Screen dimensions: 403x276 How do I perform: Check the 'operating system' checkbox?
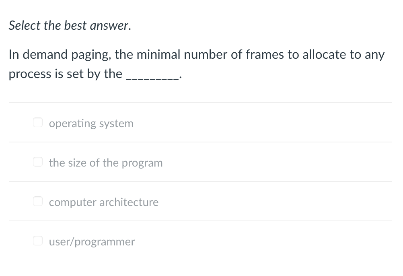pos(38,123)
